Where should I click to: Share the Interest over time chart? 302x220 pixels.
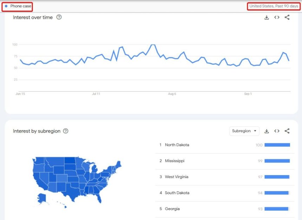[x=287, y=17]
